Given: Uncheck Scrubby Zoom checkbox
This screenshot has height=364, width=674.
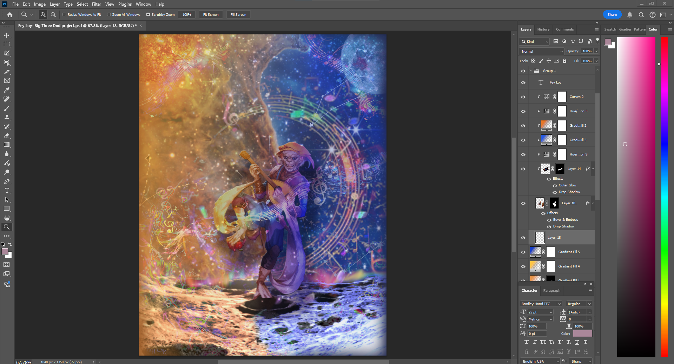Looking at the screenshot, I should (x=148, y=15).
